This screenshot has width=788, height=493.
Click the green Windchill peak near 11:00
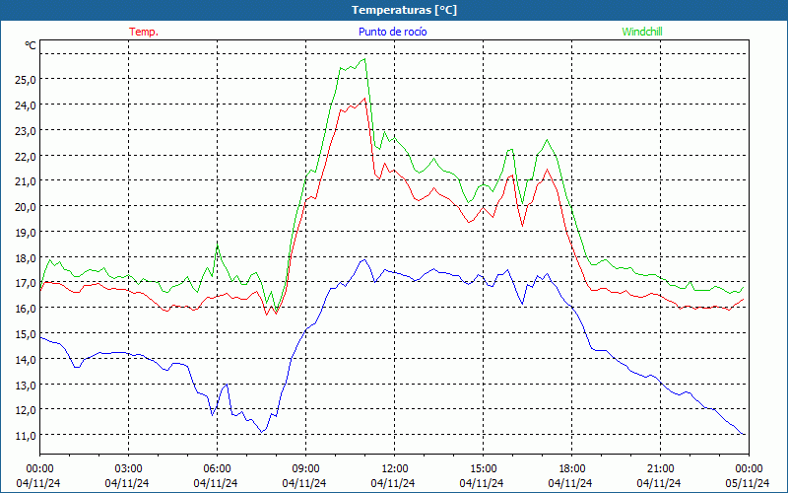pyautogui.click(x=364, y=59)
